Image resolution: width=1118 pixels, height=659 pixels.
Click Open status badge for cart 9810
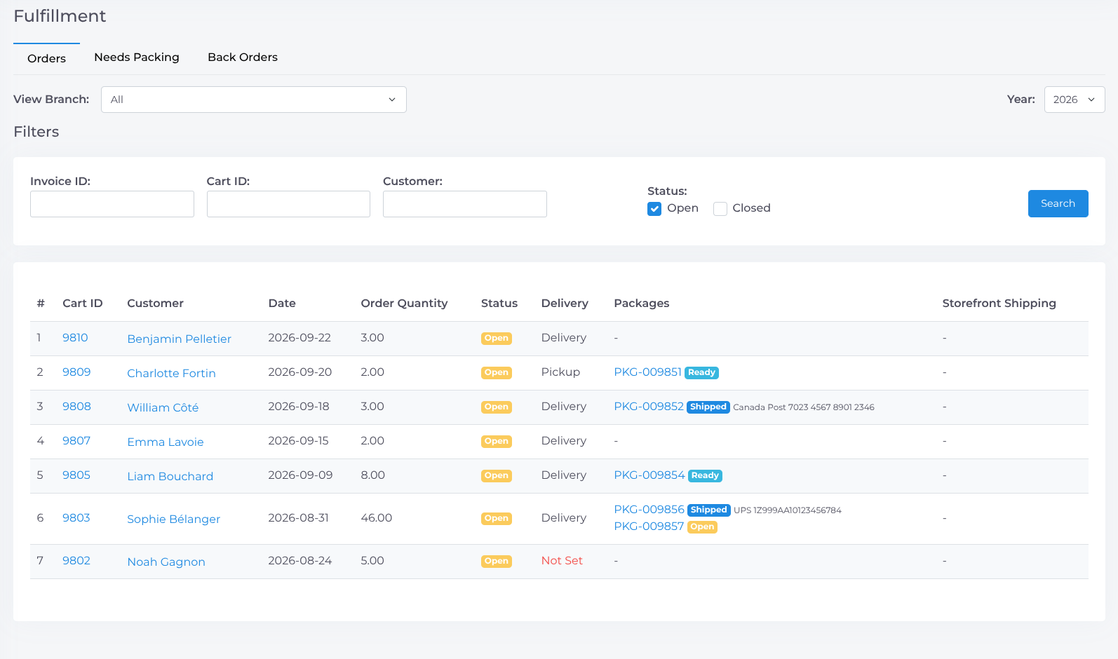pos(497,339)
